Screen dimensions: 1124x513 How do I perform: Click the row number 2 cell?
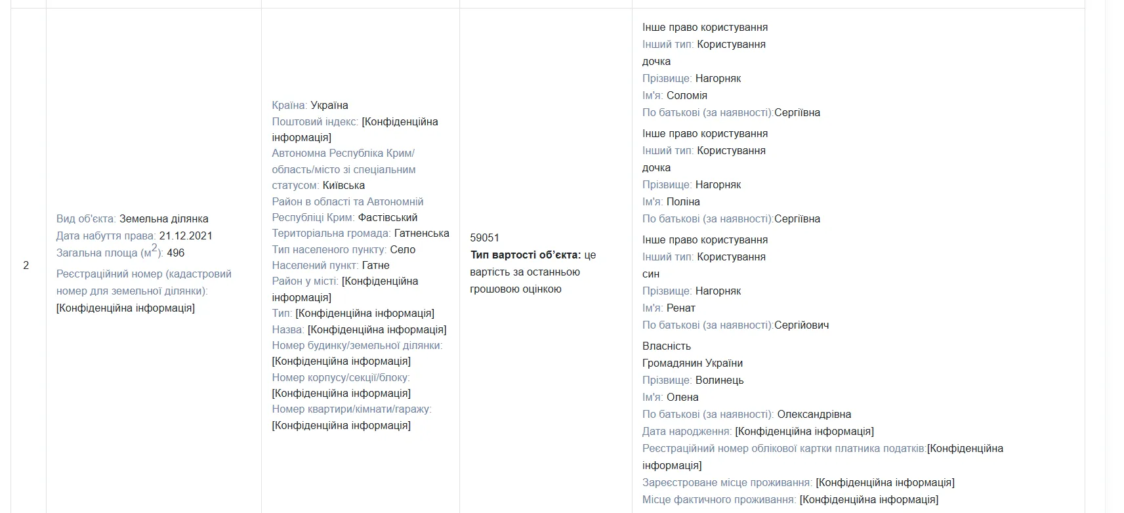26,265
